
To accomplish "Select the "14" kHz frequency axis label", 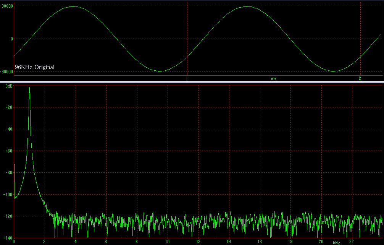I will click(229, 242).
